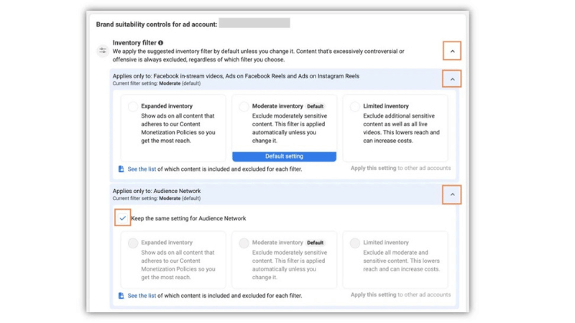
Task: Click Apply this setting in Audience Network section
Action: point(373,295)
